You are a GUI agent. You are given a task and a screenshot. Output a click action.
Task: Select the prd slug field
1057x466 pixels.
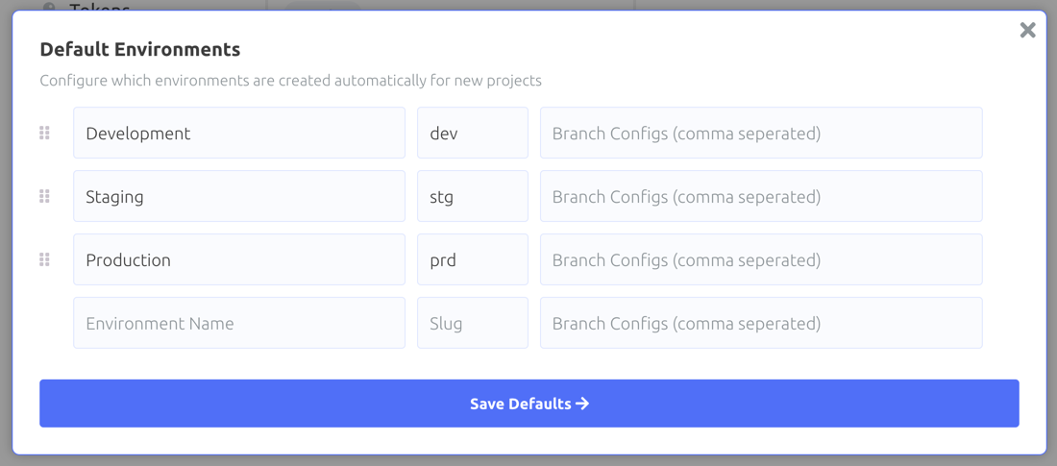pos(472,259)
